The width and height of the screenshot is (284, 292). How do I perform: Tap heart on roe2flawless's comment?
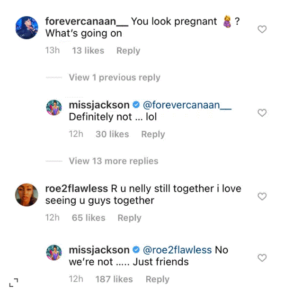262,196
